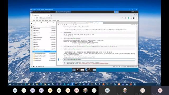Insert a cell below with the plus icon
Viewport: 169px width, 95px height.
pyautogui.click(x=60, y=25)
